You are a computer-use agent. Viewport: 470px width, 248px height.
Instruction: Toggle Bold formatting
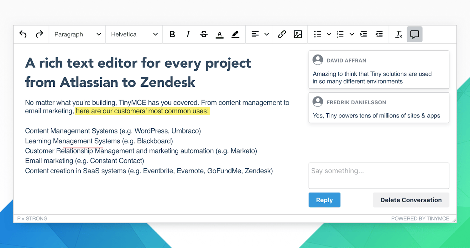click(x=172, y=34)
